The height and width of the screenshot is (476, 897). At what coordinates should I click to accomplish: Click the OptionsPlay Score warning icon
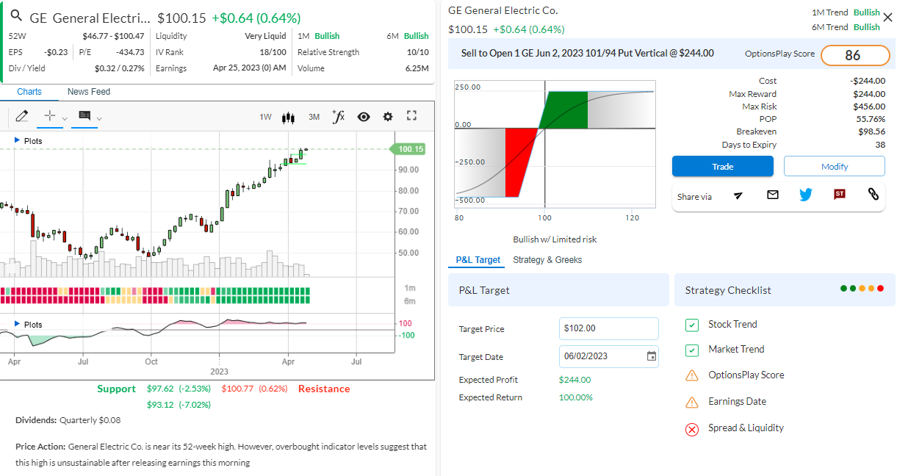point(691,375)
